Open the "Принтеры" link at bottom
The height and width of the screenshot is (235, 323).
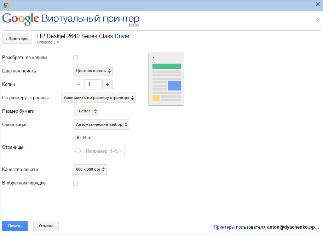tap(224, 227)
